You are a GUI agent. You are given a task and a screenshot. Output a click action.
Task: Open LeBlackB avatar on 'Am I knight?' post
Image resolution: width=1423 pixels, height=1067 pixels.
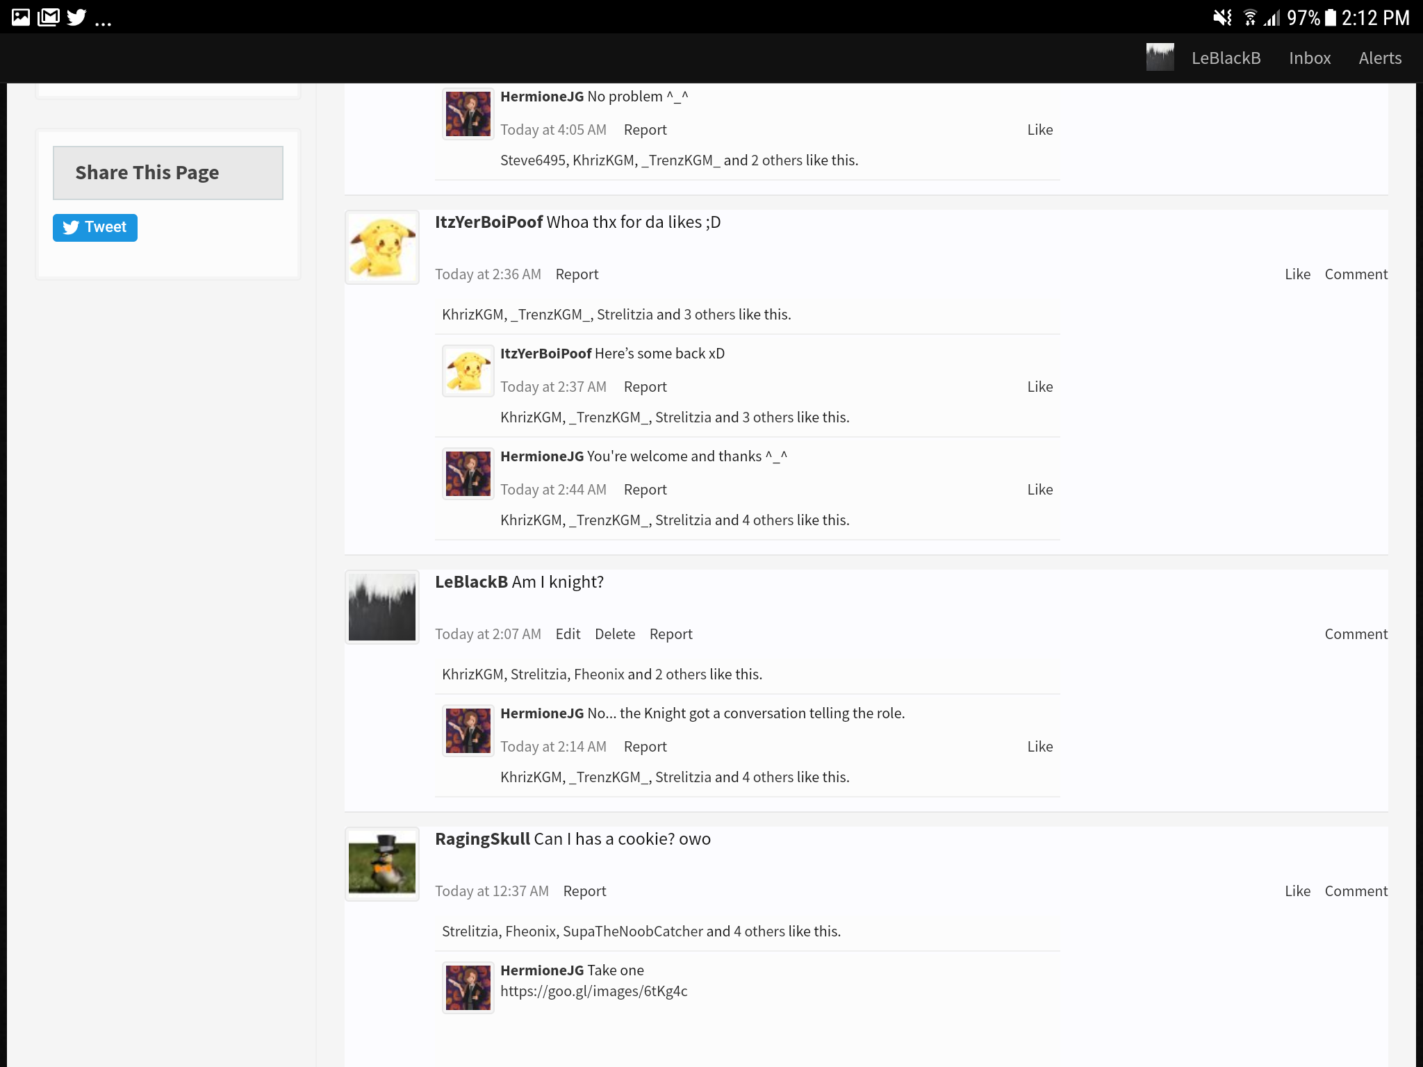click(382, 607)
